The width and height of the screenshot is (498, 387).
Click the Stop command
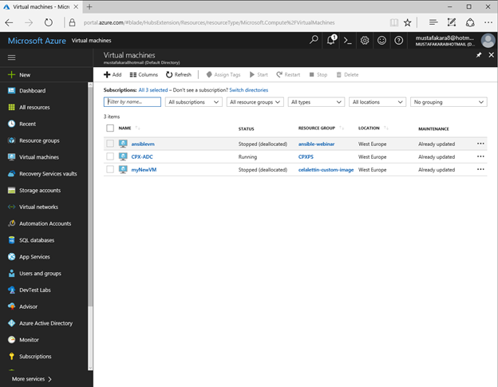pyautogui.click(x=318, y=74)
